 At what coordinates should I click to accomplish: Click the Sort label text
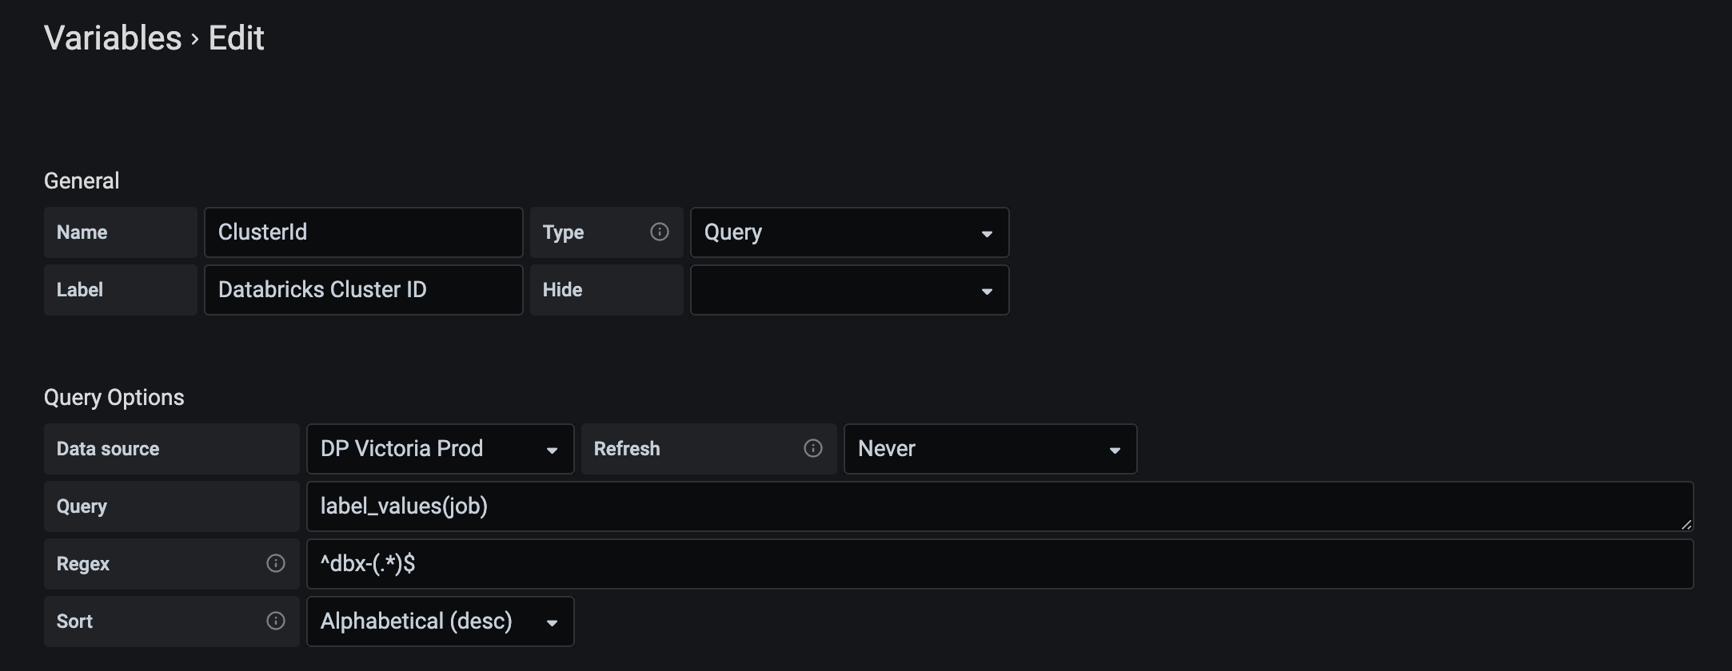pyautogui.click(x=74, y=621)
